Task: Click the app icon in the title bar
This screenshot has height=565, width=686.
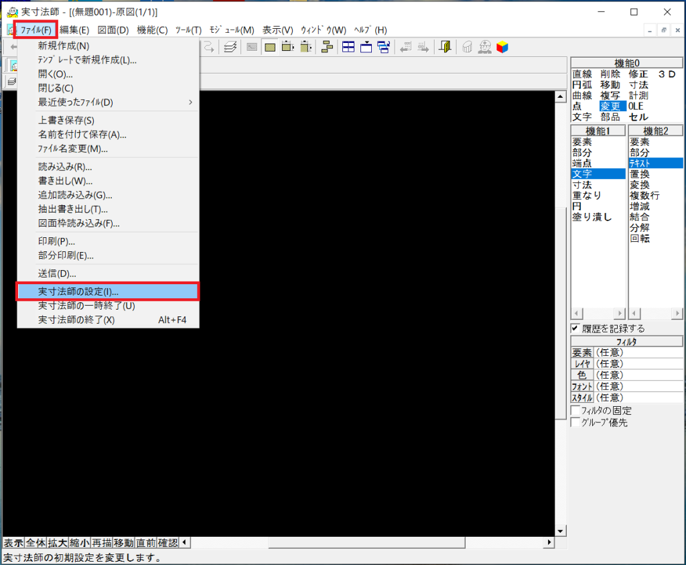Action: click(12, 12)
